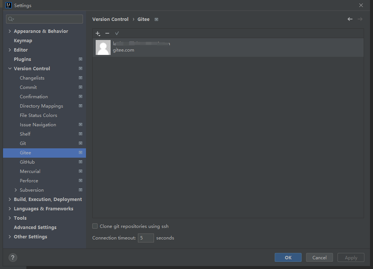The width and height of the screenshot is (373, 269).
Task: Select Changelists under Version Control
Action: (x=32, y=78)
